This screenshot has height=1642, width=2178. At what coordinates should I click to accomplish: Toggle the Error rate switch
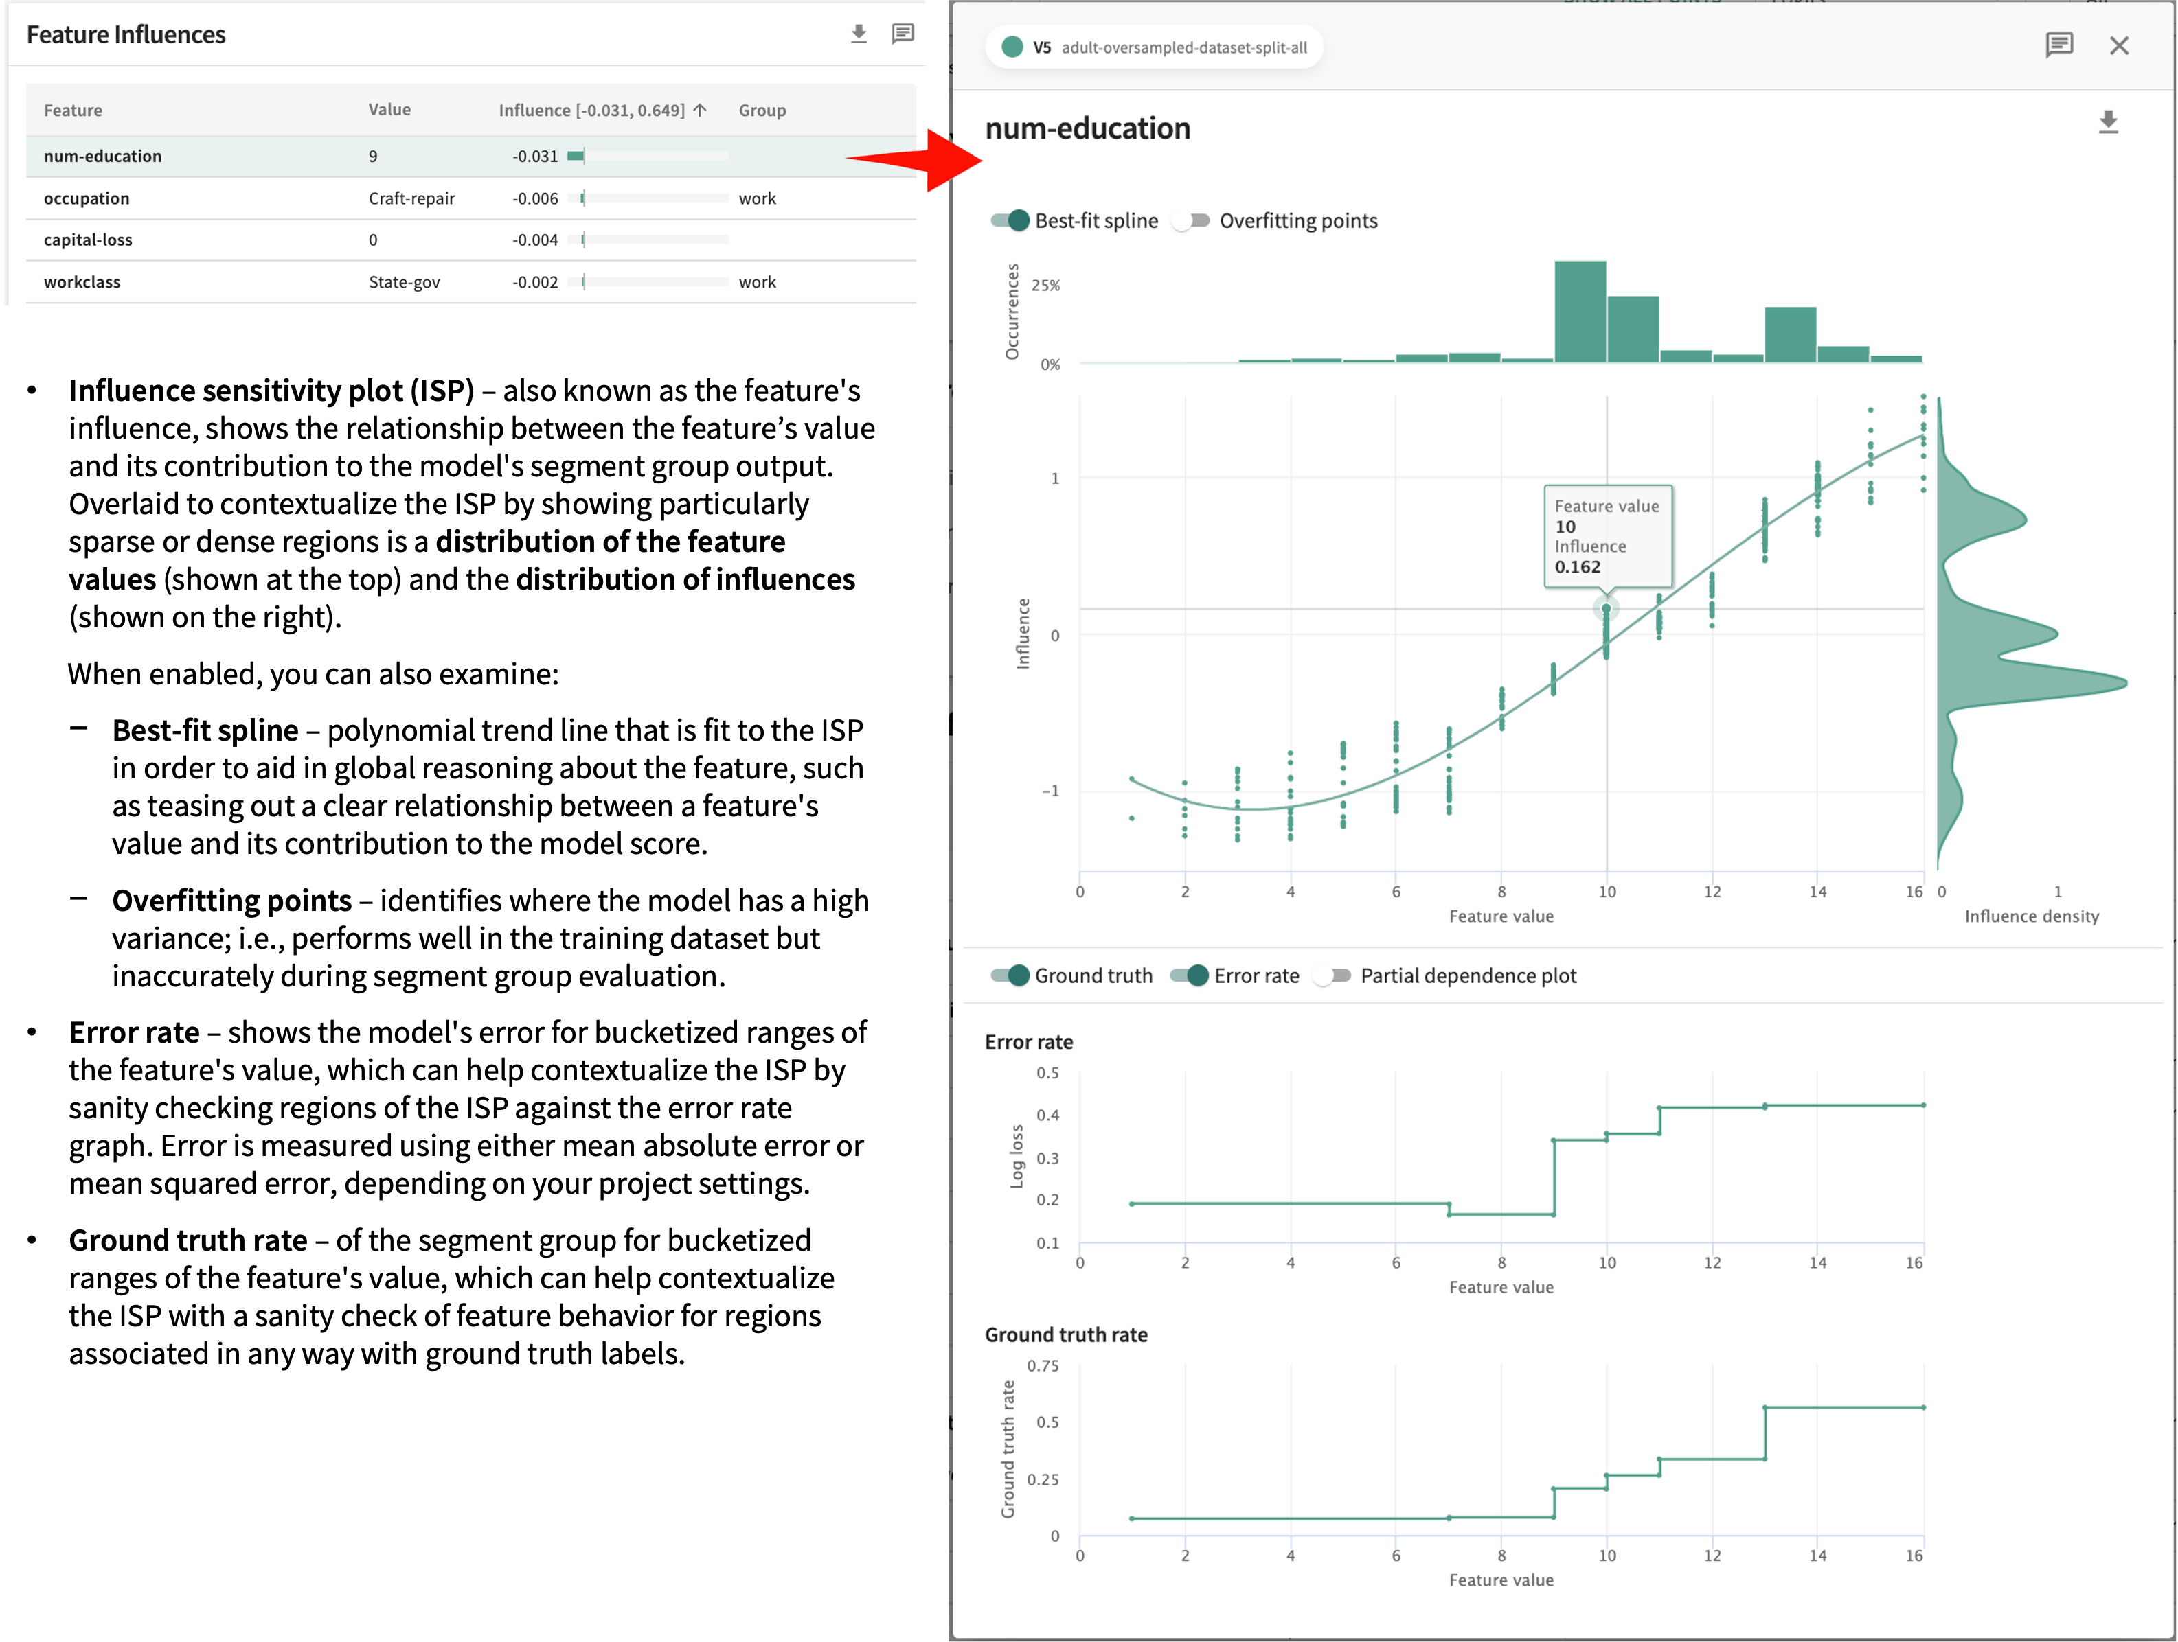[x=1190, y=975]
